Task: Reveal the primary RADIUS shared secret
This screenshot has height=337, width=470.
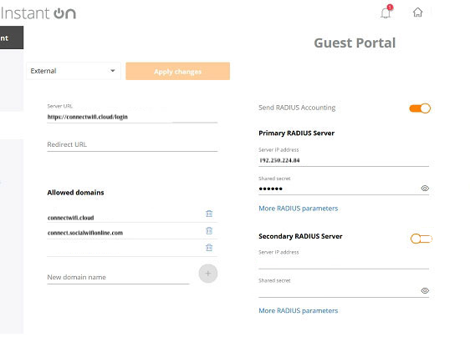Action: (425, 188)
